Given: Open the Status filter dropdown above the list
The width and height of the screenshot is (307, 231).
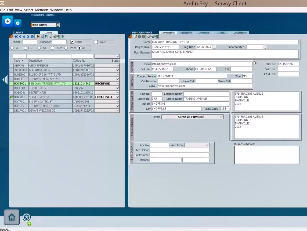Looking at the screenshot, I should (107, 56).
